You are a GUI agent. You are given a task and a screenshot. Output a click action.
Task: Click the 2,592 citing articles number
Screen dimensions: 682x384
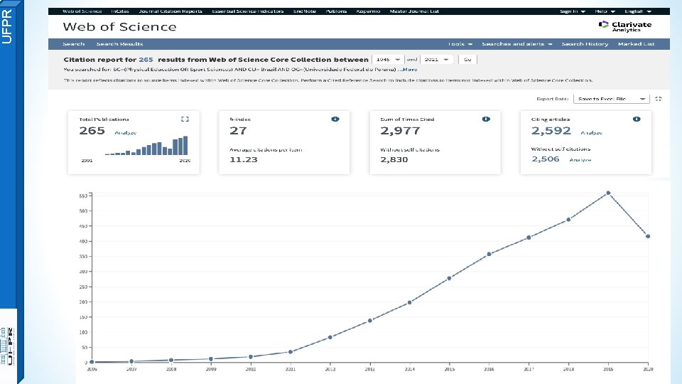coord(551,131)
